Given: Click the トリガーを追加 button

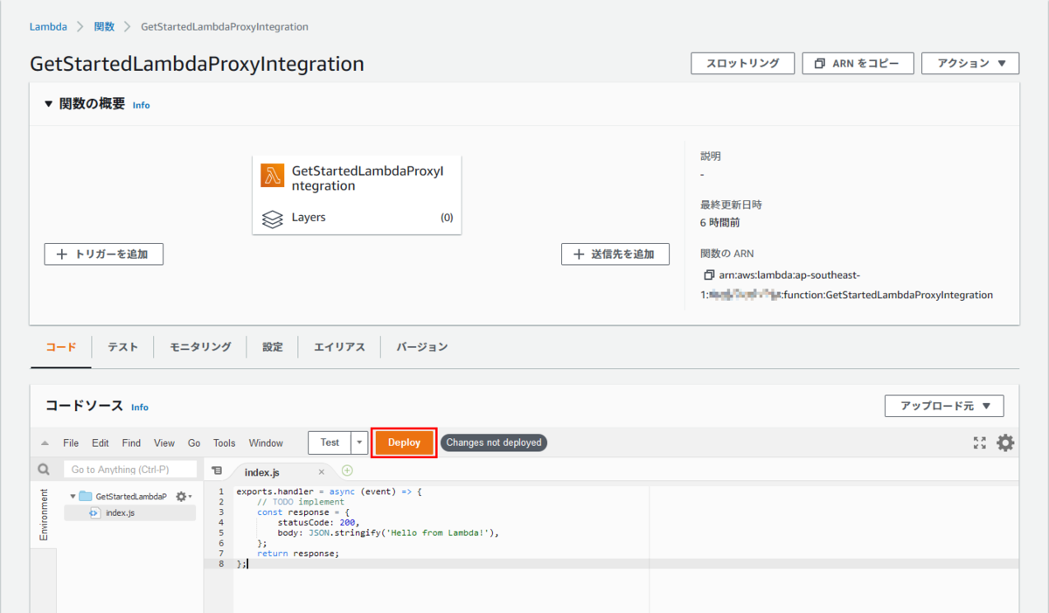Looking at the screenshot, I should tap(104, 254).
